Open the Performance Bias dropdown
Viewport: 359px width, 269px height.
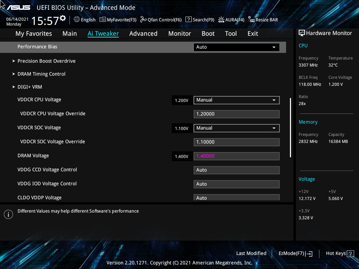[x=237, y=47]
